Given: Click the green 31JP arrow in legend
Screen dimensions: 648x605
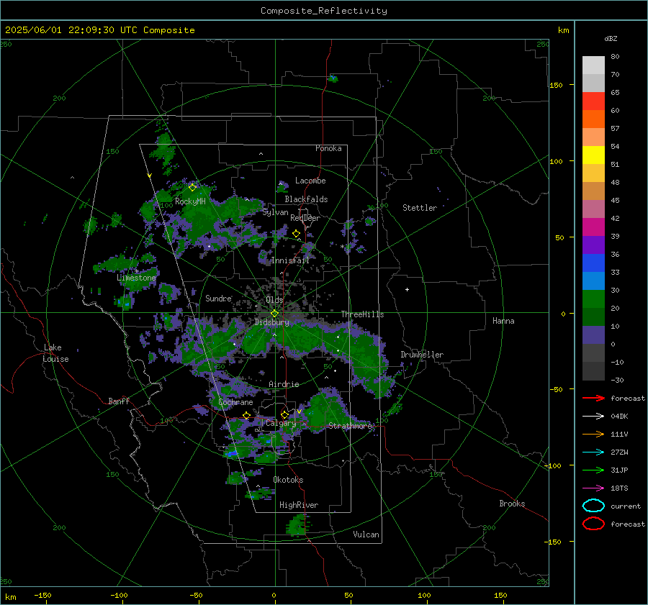Looking at the screenshot, I should pyautogui.click(x=593, y=470).
